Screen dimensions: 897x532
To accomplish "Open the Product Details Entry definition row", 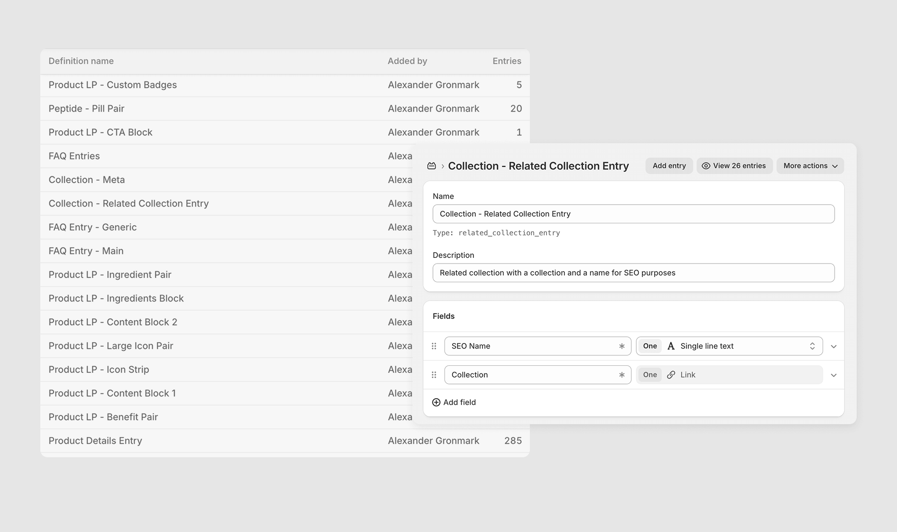I will click(95, 440).
